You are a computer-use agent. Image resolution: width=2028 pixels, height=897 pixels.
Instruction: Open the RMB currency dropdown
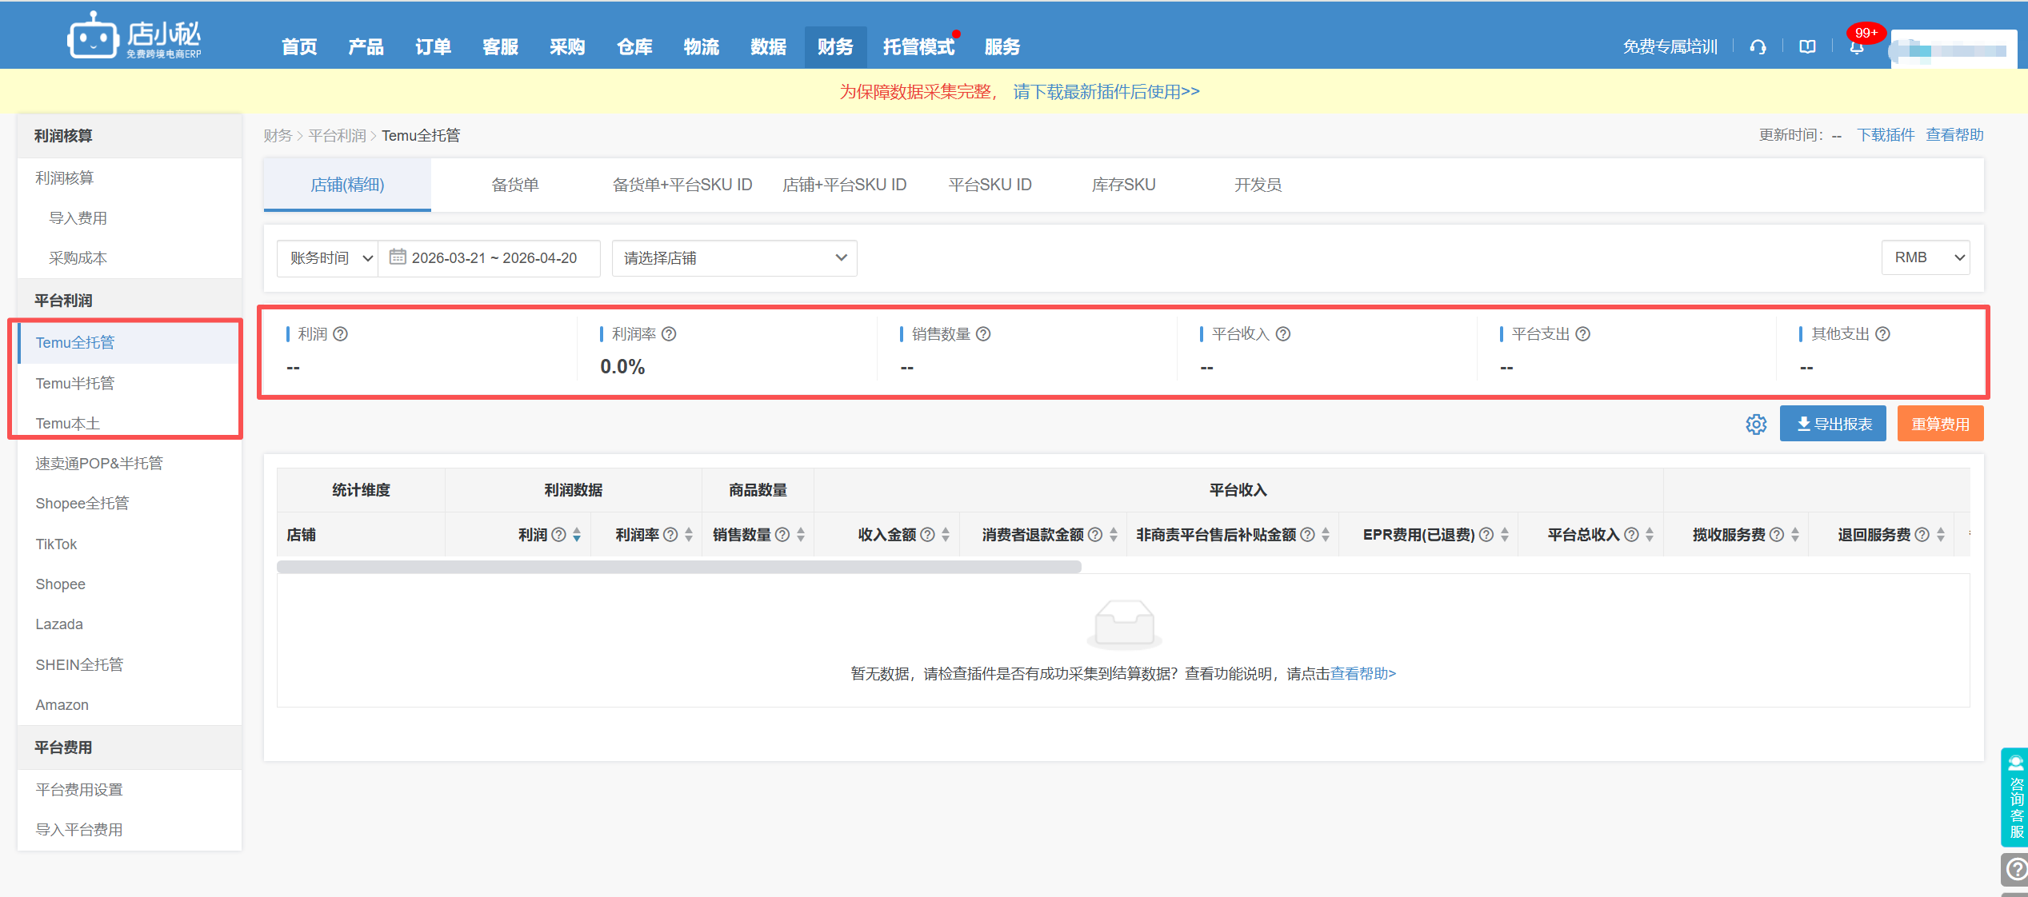click(x=1925, y=257)
